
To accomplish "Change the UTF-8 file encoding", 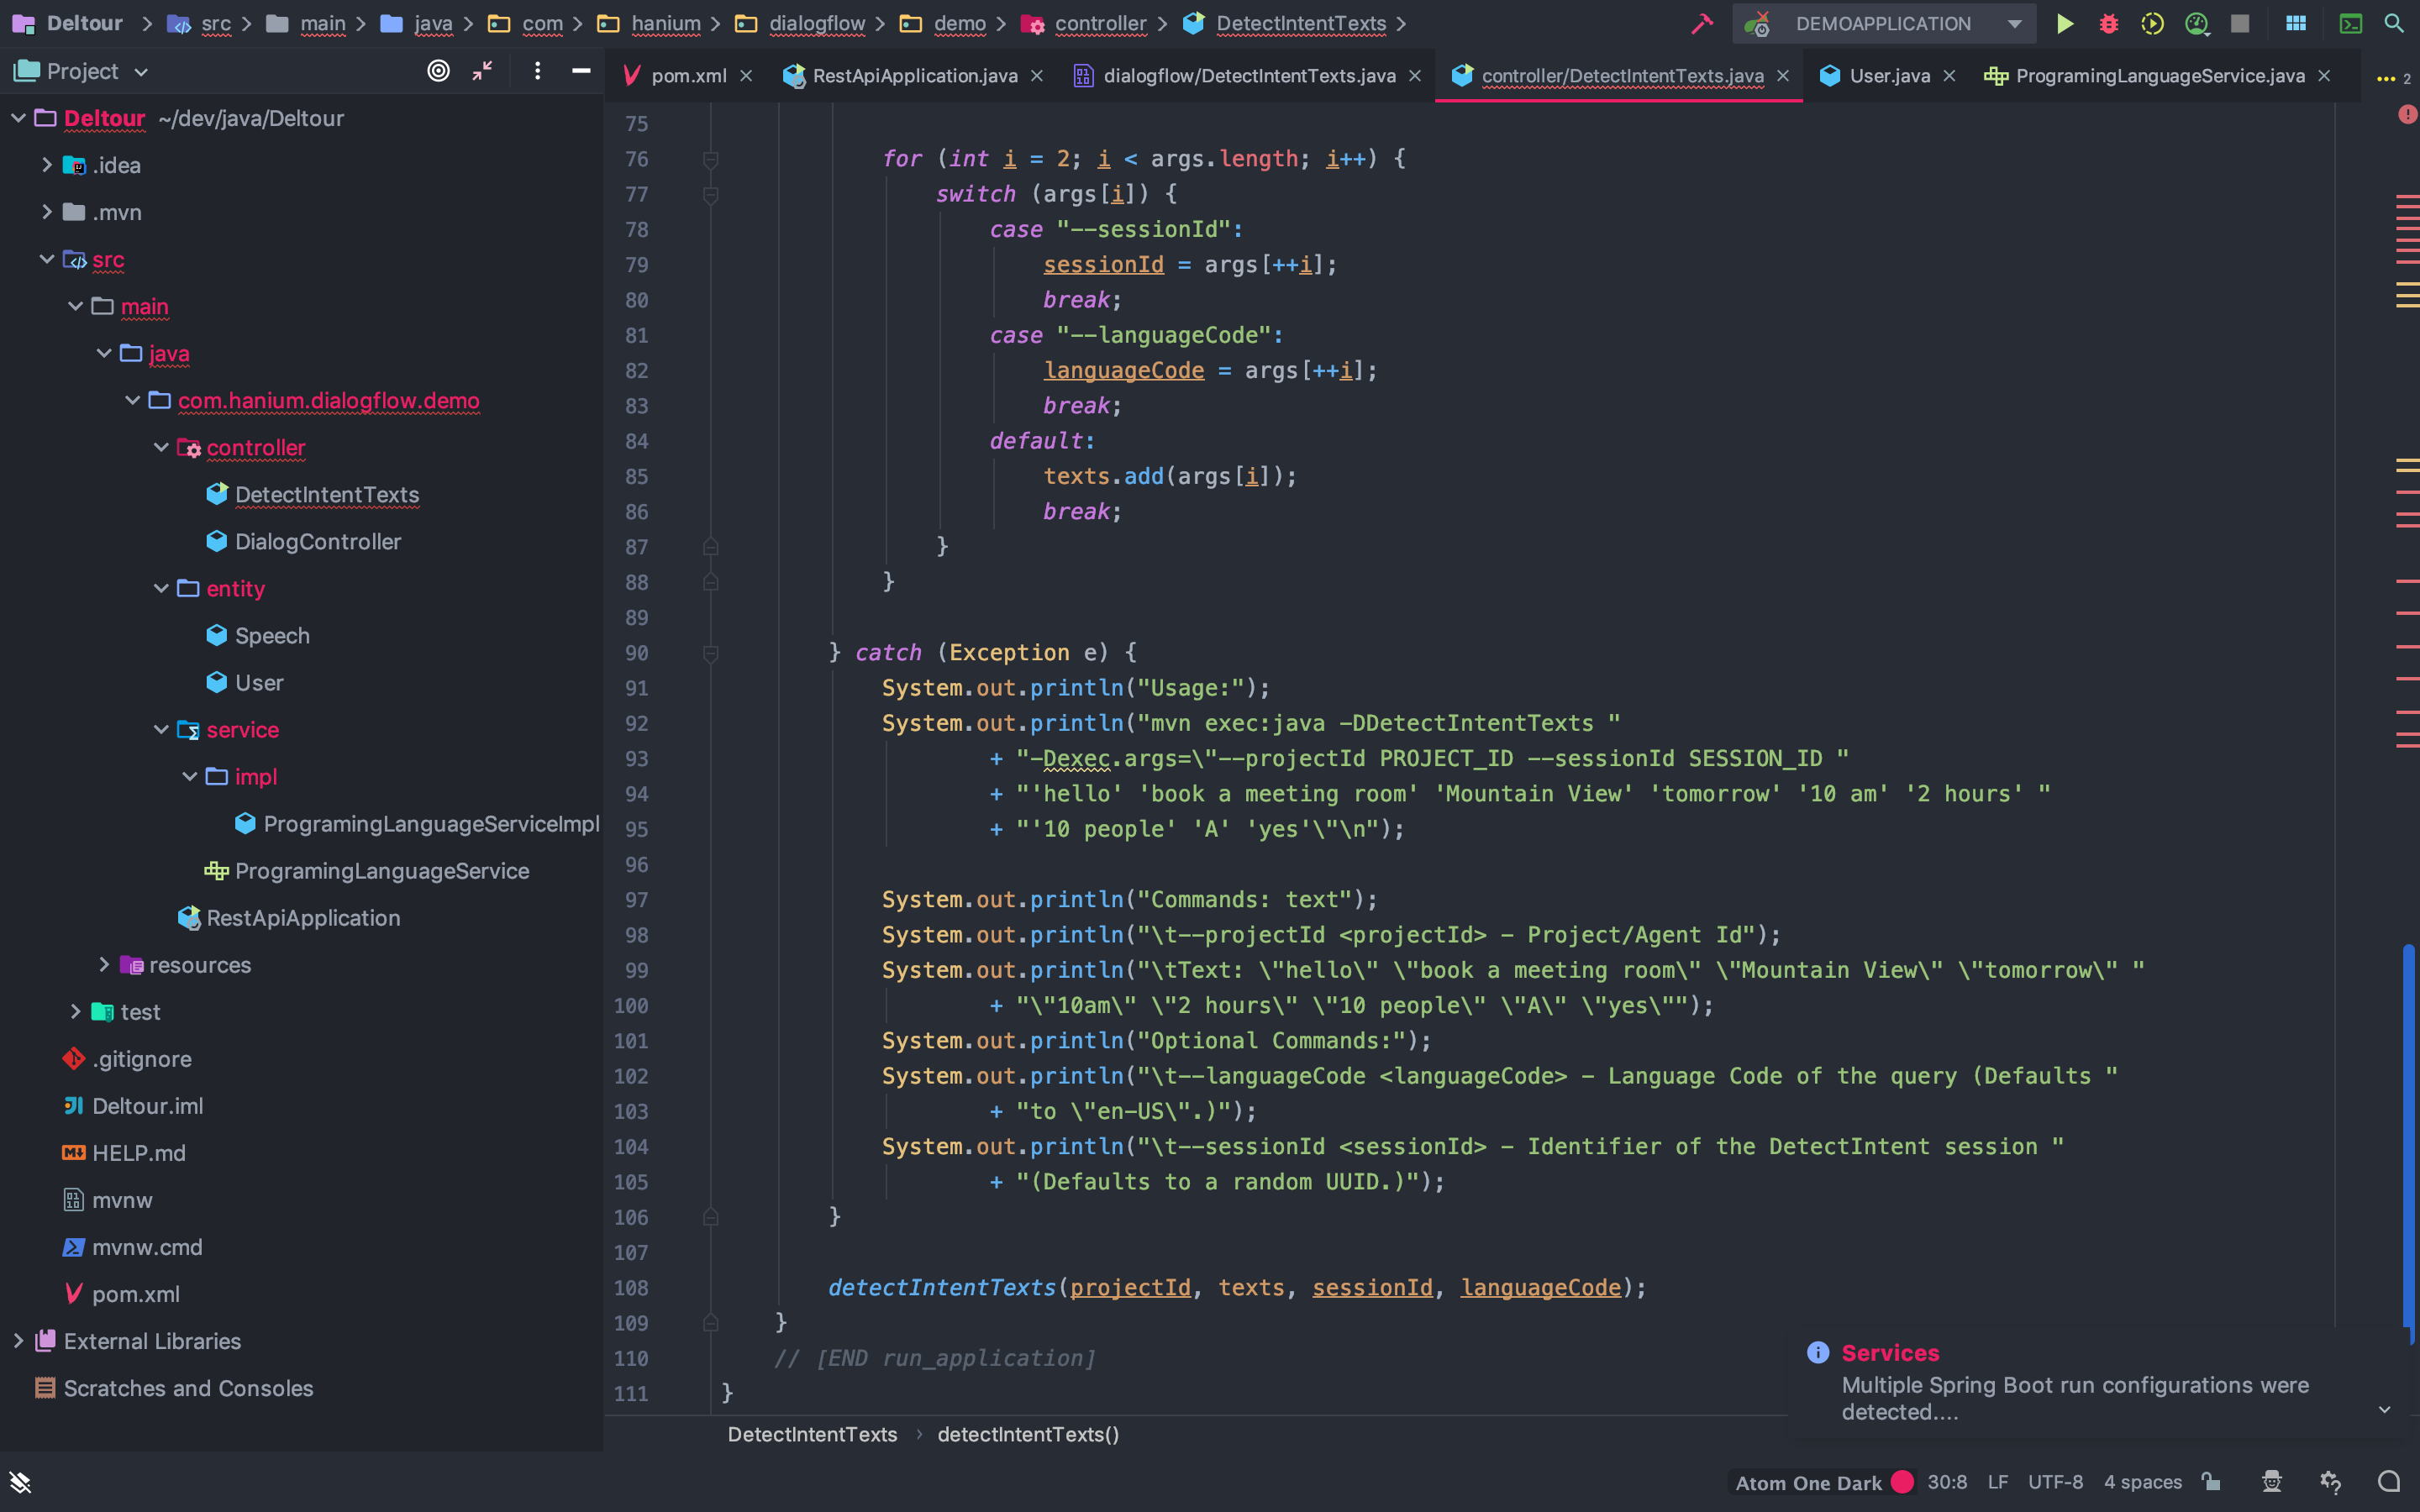I will (x=2055, y=1482).
